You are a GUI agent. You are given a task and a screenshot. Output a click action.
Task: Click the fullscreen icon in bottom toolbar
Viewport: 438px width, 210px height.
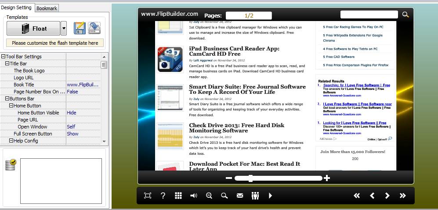[x=148, y=196]
